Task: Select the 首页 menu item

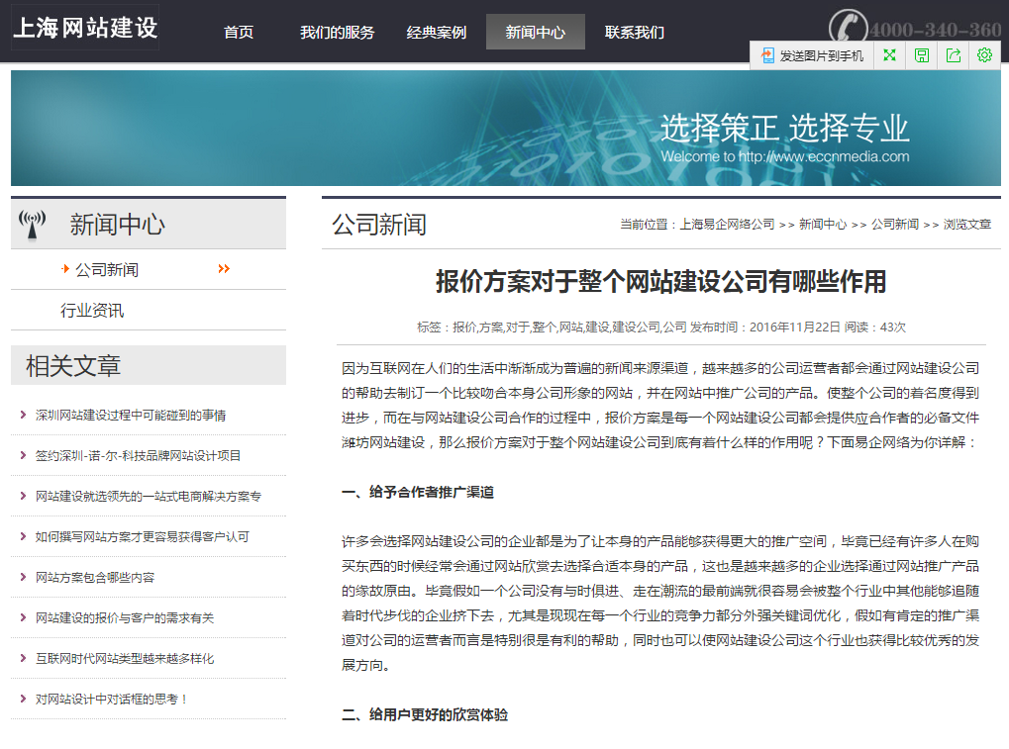Action: (x=237, y=32)
